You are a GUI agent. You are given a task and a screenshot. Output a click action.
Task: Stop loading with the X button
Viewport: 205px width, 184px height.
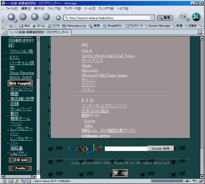(46, 17)
